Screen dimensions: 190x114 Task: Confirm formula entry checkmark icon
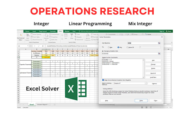pos(39,46)
